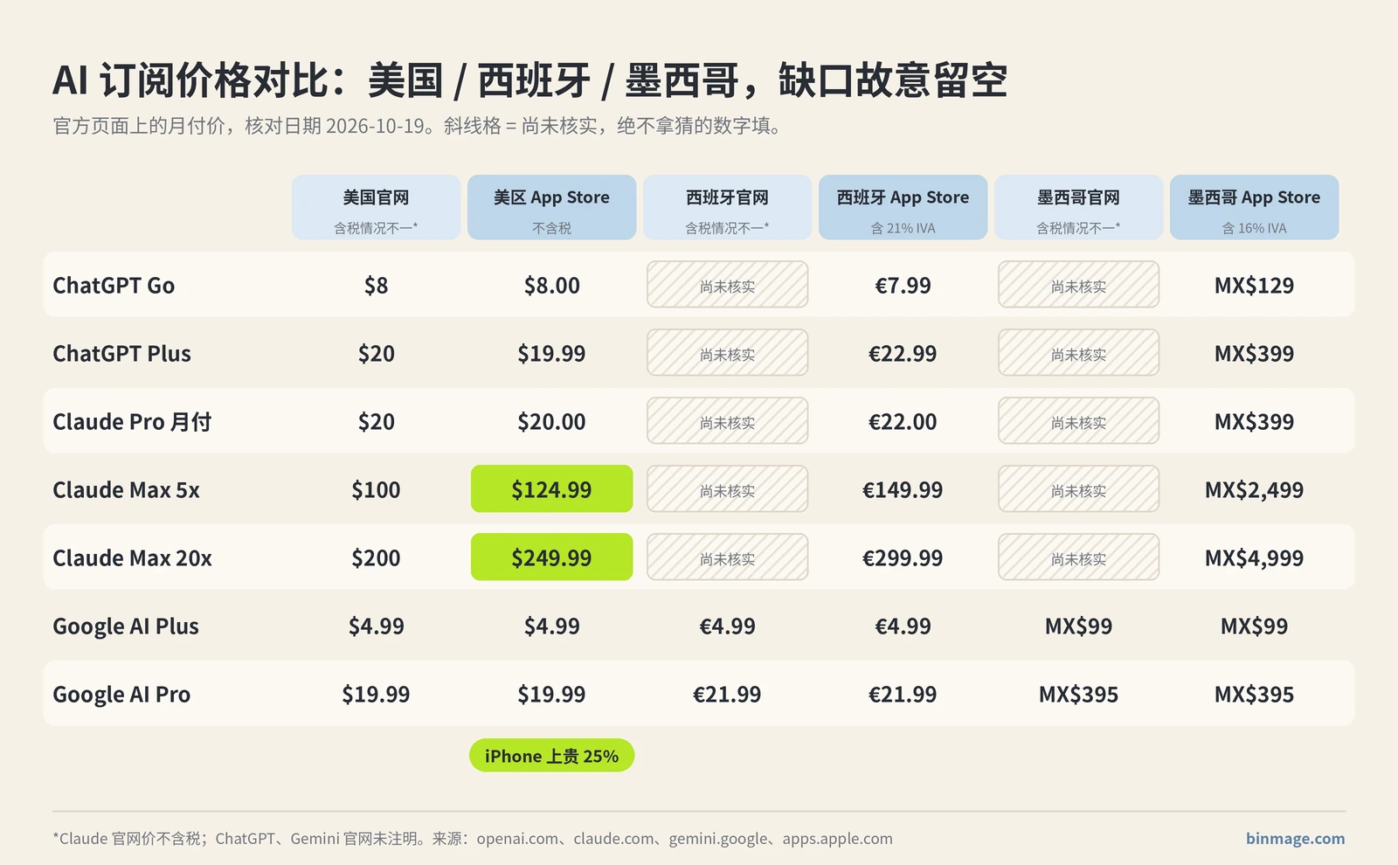The height and width of the screenshot is (865, 1398).
Task: Select the MX$4,999 price cell
Action: point(1254,558)
